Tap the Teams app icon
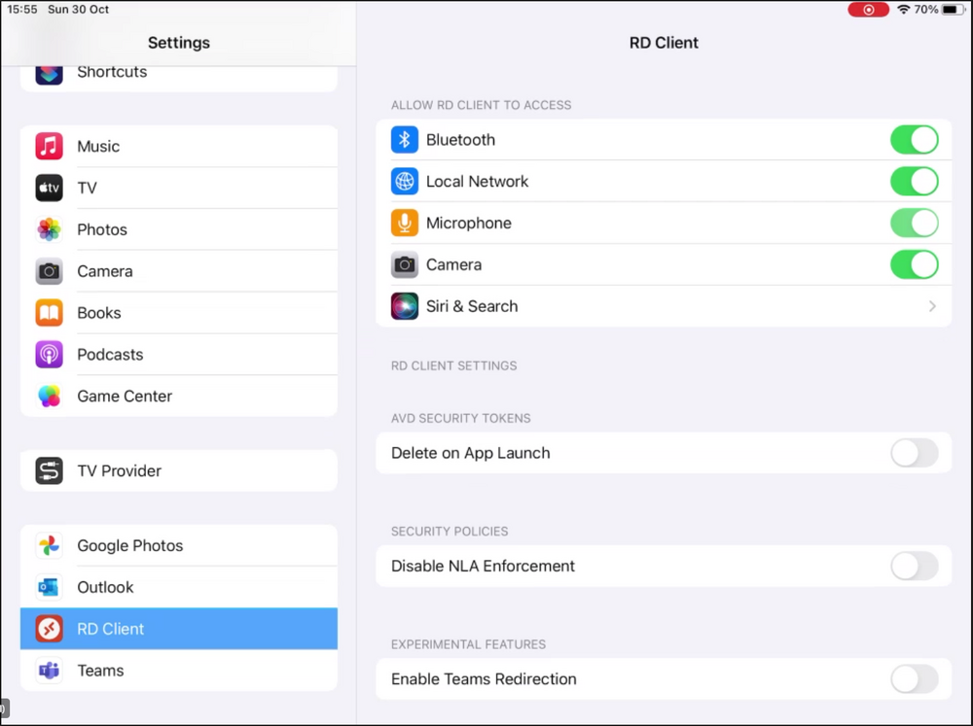Viewport: 973px width, 726px height. coord(49,671)
